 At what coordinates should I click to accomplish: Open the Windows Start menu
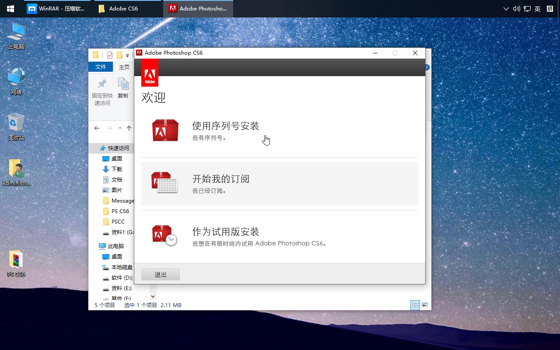10,9
